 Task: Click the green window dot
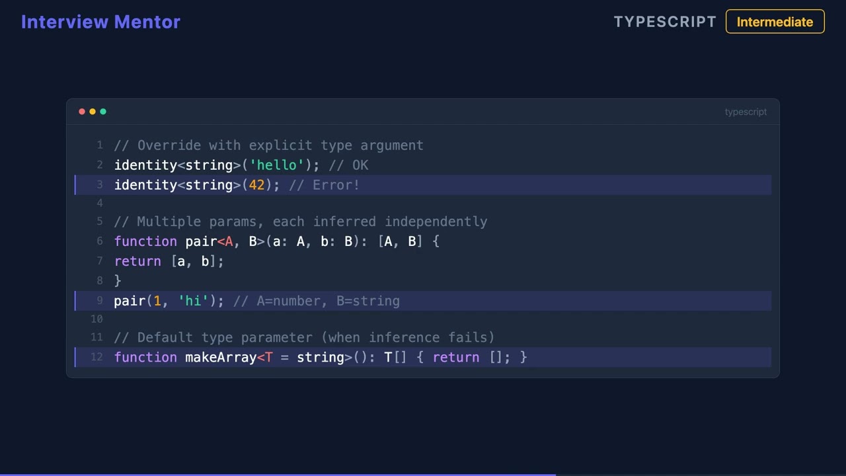[x=103, y=112]
